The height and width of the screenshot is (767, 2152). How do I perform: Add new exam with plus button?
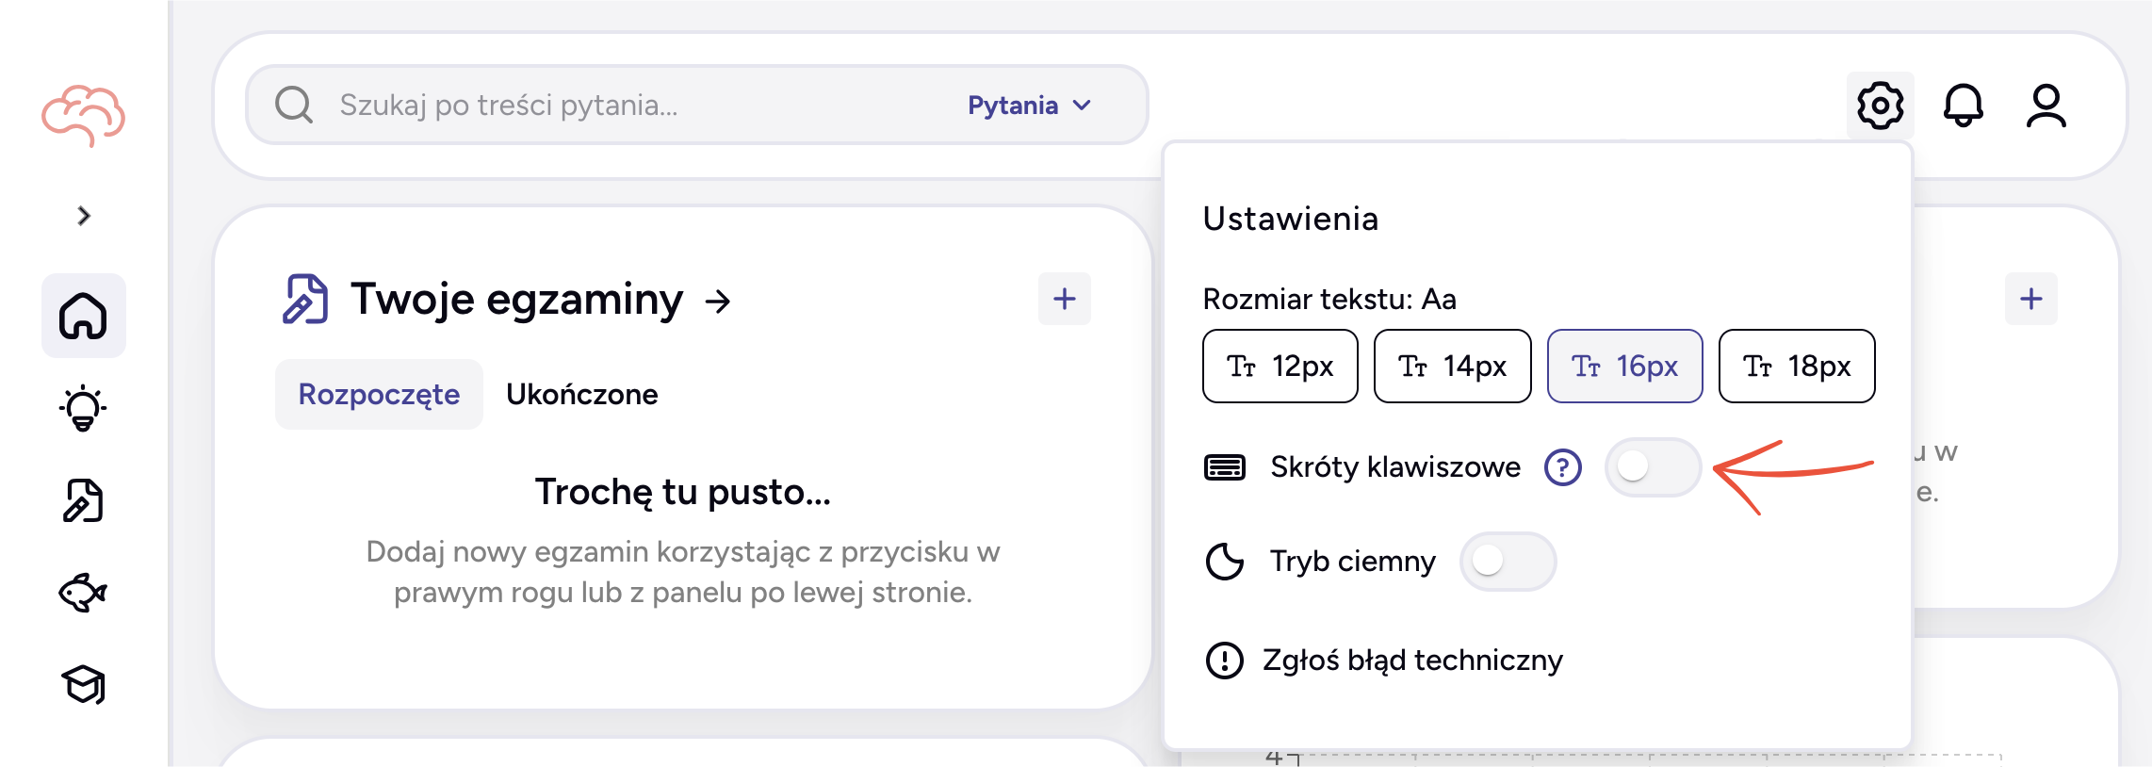[1065, 299]
